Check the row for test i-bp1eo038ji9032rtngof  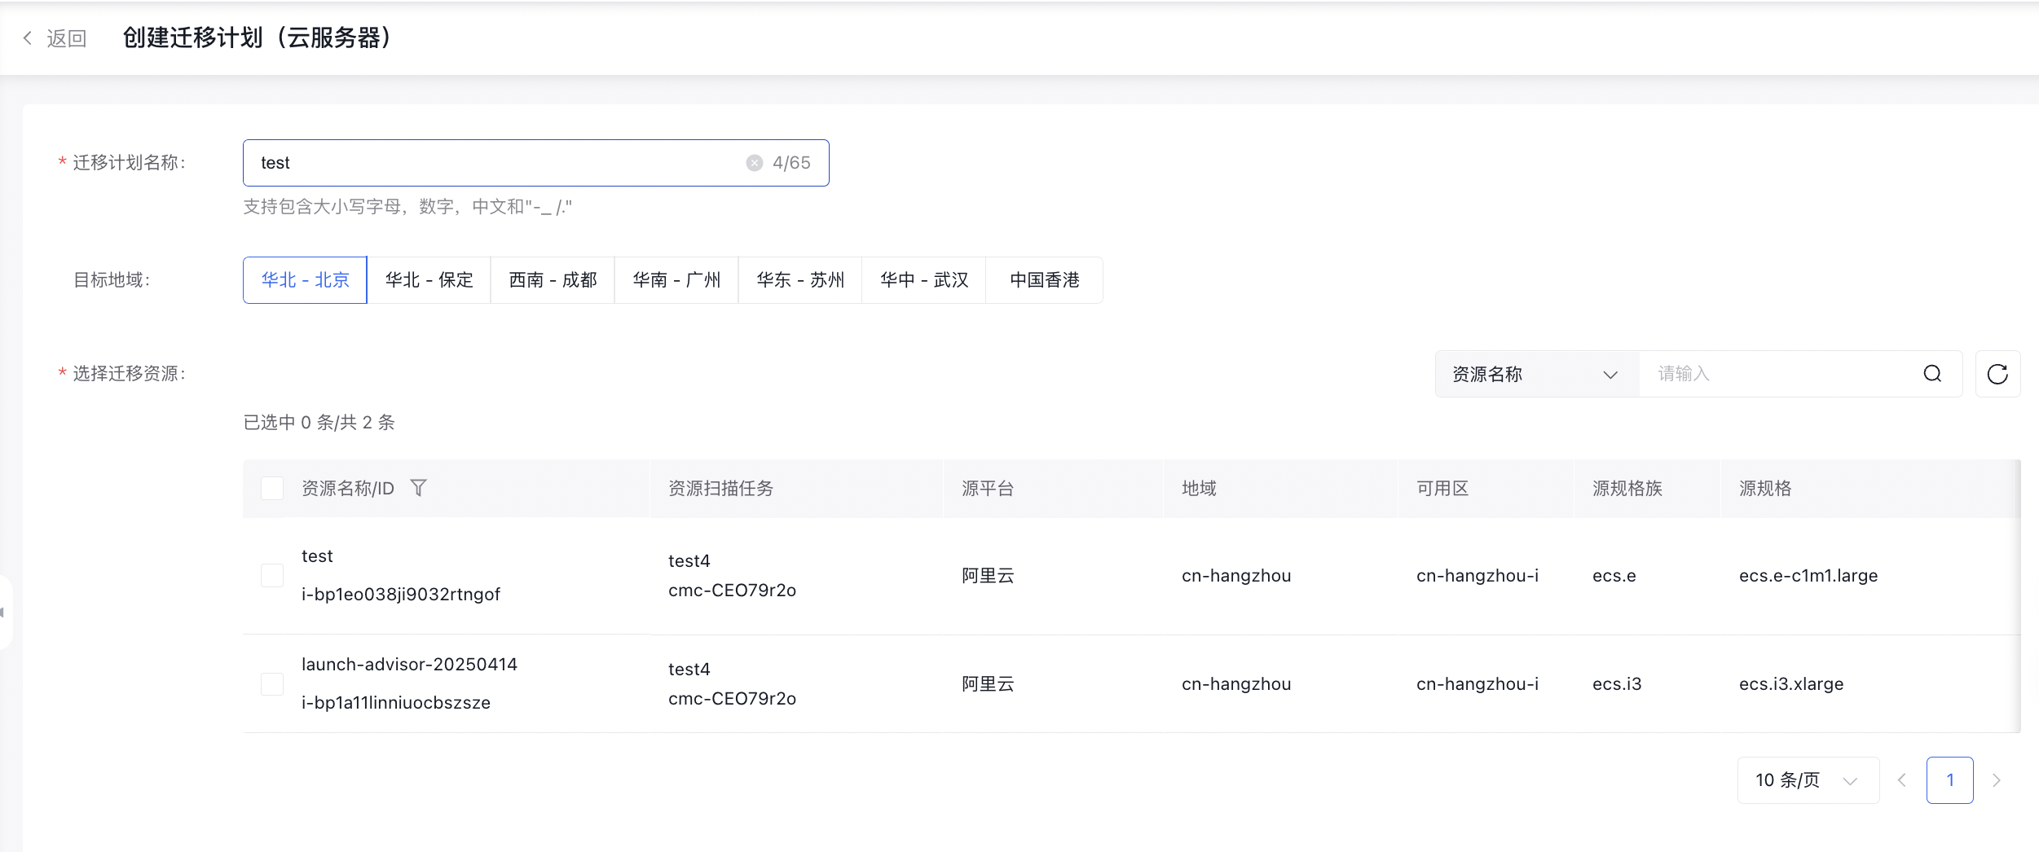pos(272,575)
